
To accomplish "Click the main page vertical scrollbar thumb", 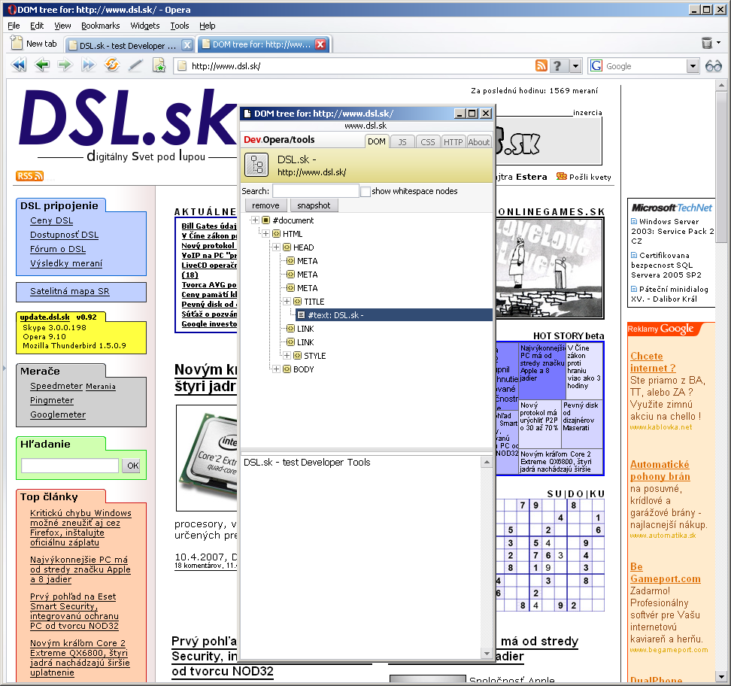I will coord(721,166).
